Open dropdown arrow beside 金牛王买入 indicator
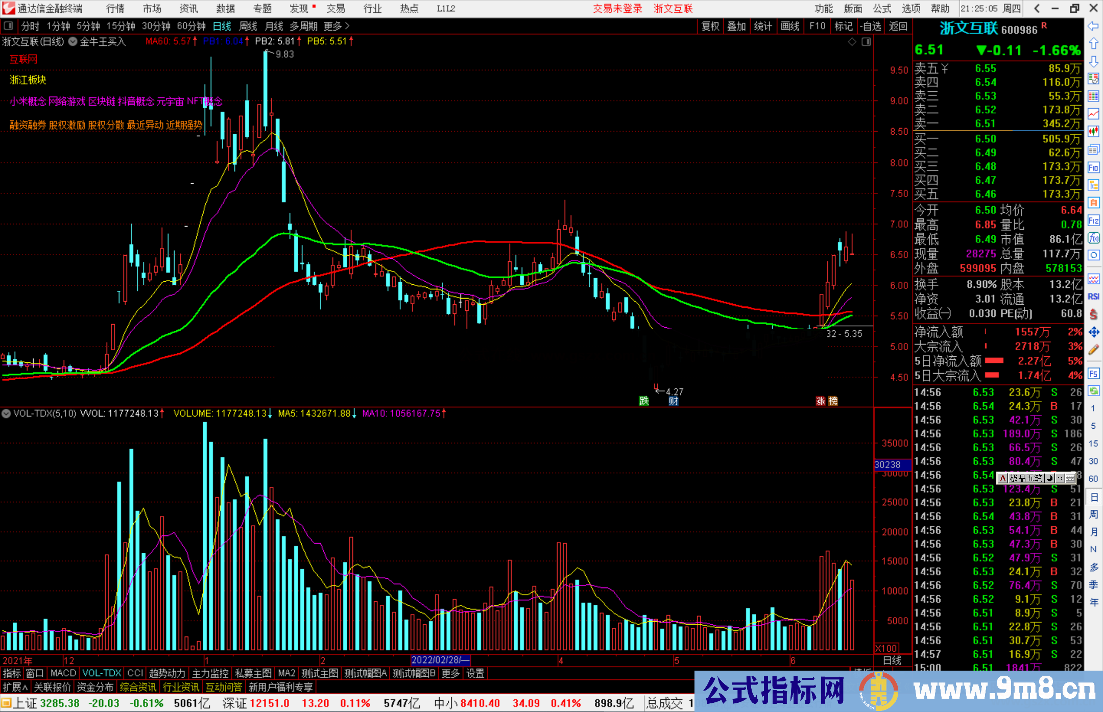The image size is (1103, 712). (73, 42)
